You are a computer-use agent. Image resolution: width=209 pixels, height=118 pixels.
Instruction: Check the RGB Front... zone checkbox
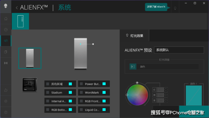pyautogui.click(x=81, y=101)
